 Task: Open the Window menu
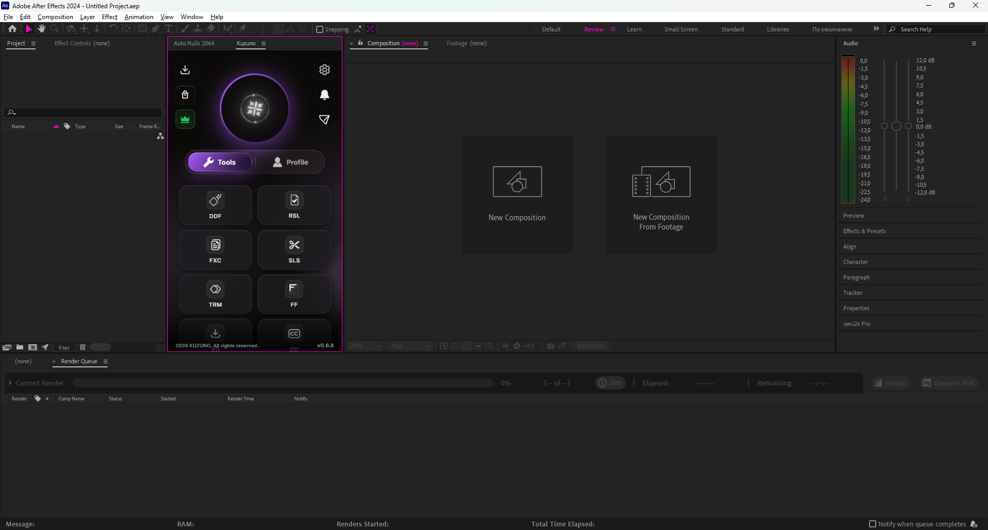(x=192, y=17)
